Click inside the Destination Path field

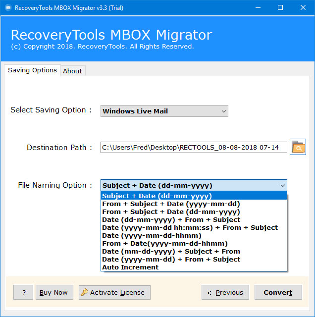click(194, 148)
